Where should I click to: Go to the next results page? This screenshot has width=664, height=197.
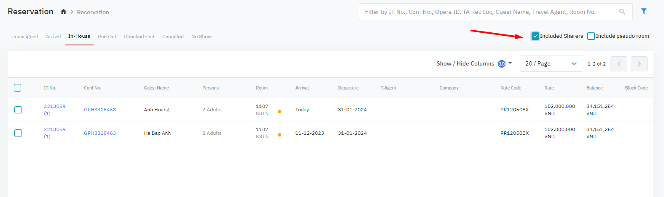click(639, 64)
